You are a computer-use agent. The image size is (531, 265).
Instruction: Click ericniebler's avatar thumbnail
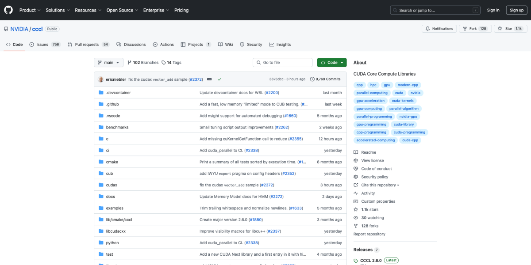[101, 79]
